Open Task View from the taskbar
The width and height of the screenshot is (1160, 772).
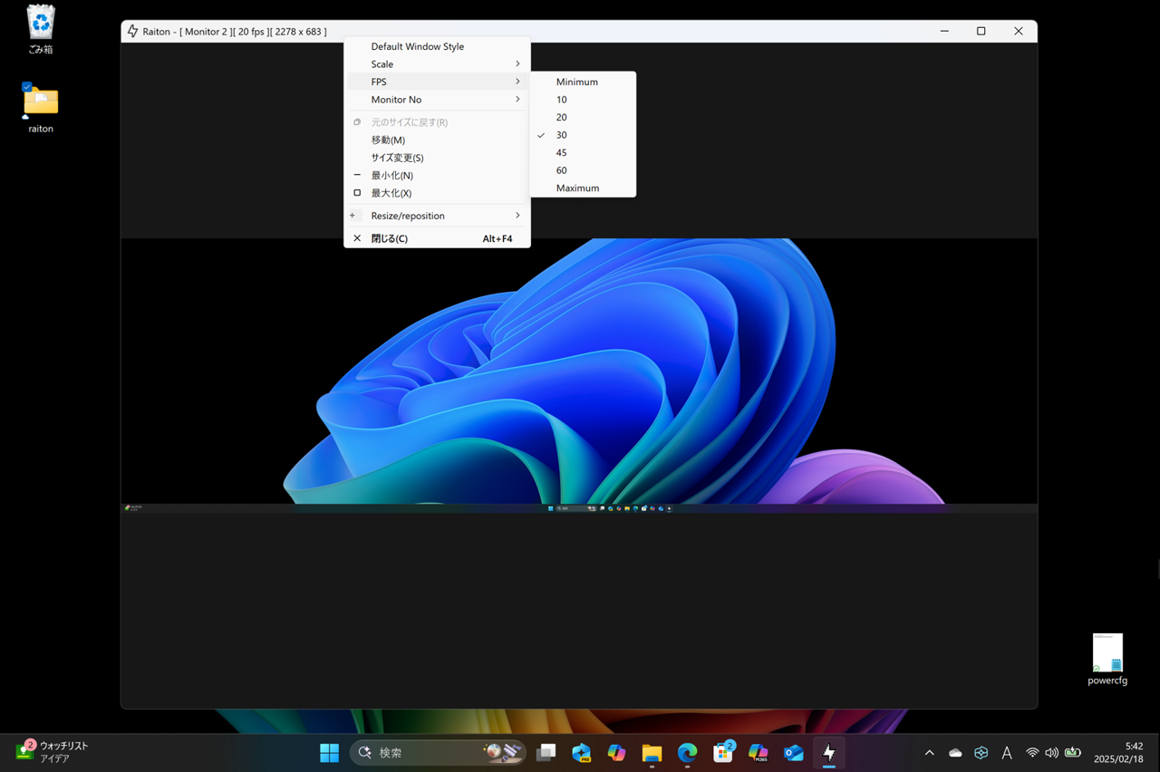(546, 752)
